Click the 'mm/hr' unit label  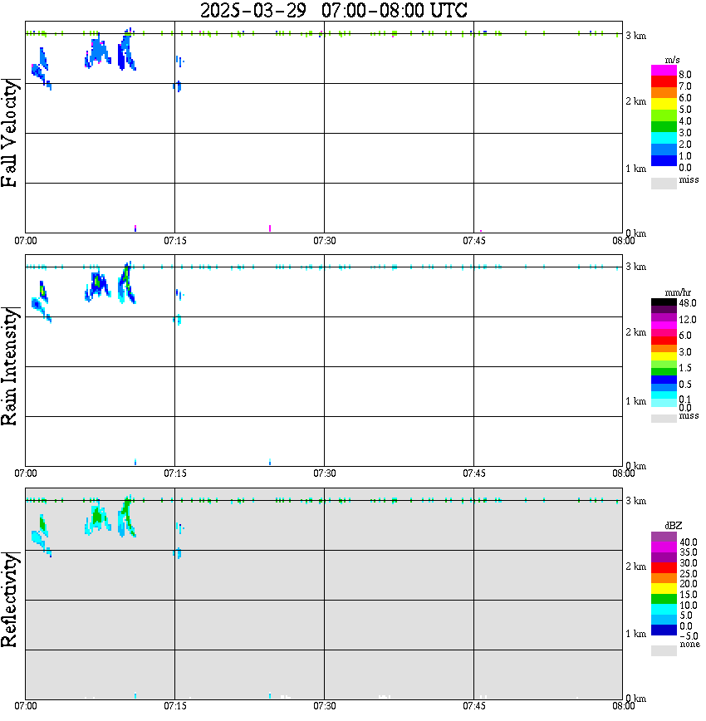(x=678, y=292)
